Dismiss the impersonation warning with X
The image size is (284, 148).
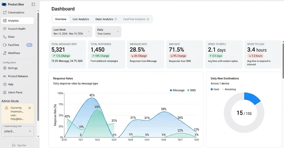[30, 108]
